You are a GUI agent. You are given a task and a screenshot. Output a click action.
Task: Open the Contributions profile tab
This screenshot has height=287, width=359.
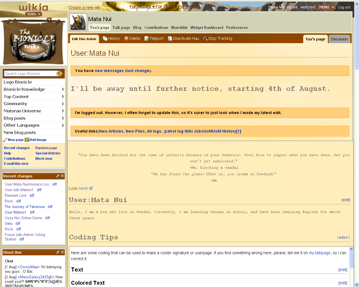tap(156, 27)
